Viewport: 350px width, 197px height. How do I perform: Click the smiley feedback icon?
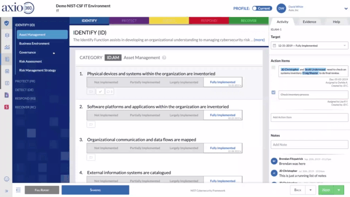coord(6,179)
